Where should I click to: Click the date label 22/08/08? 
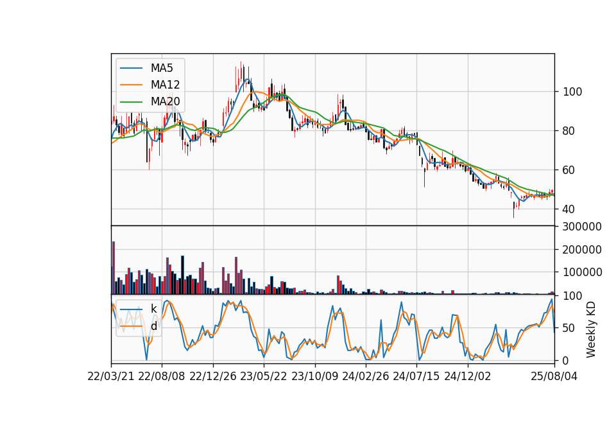click(162, 376)
